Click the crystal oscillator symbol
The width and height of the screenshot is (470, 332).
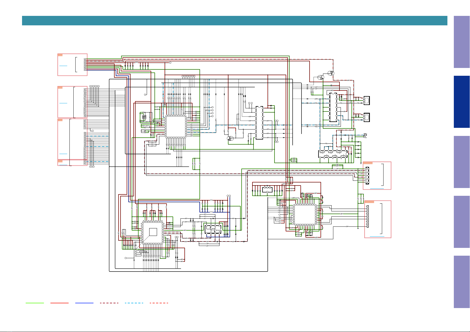(144, 117)
